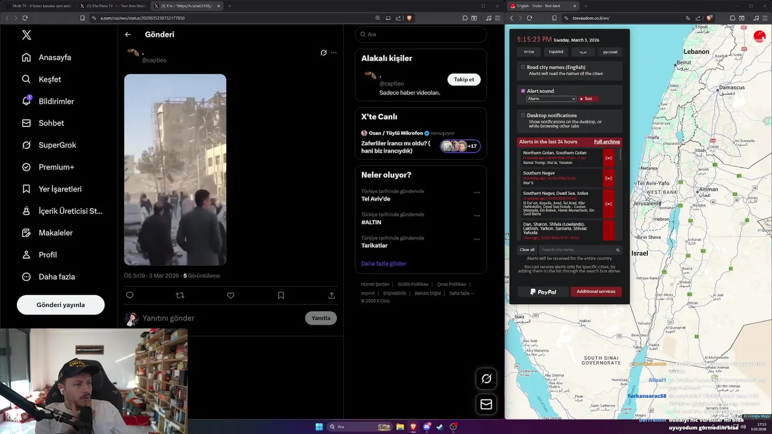Expand footer Daha fazla options

461,293
